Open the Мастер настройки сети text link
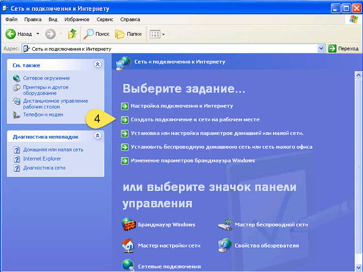The image size is (363, 272). 169,245
